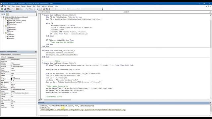Click the Caption property value Importar
Screen dimensions: 212x119
coord(24,70)
